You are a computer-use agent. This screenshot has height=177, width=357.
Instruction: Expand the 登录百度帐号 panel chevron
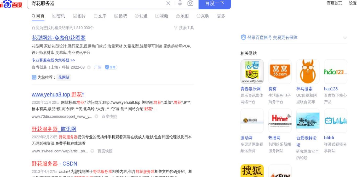click(x=345, y=38)
